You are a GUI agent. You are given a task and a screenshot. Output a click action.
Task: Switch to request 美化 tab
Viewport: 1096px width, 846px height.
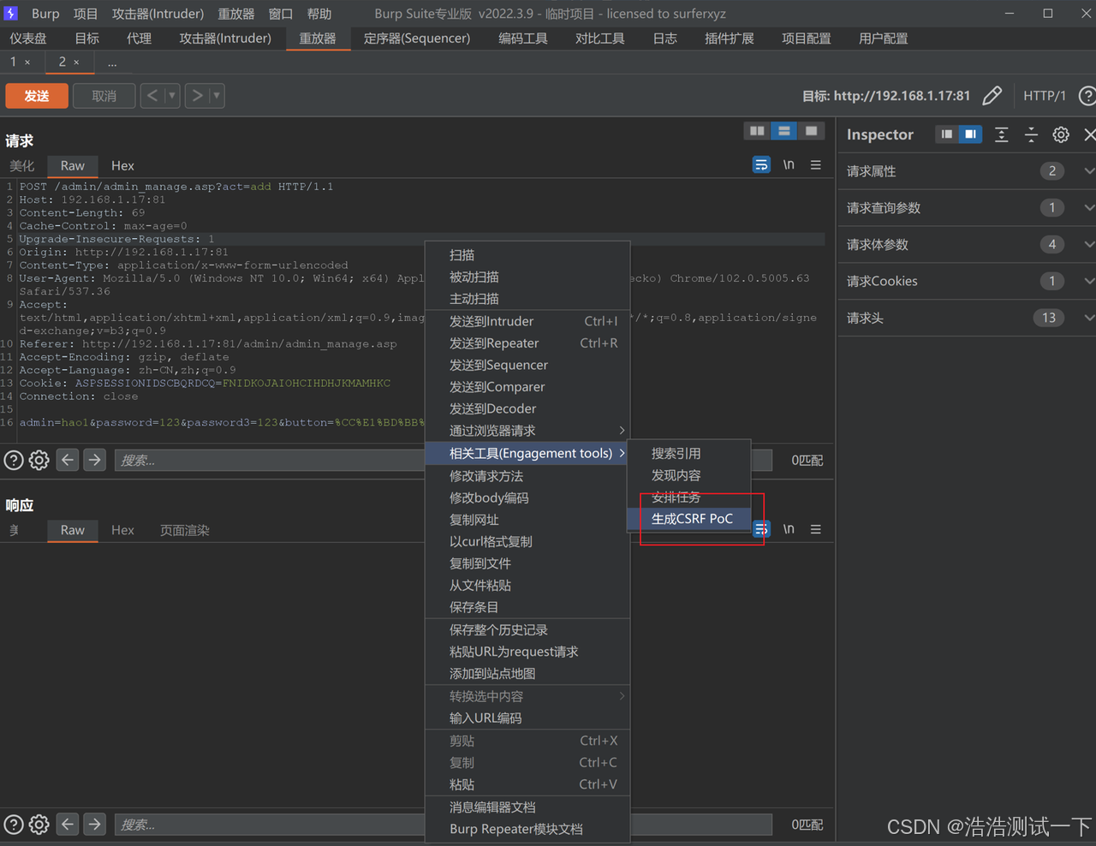(22, 166)
